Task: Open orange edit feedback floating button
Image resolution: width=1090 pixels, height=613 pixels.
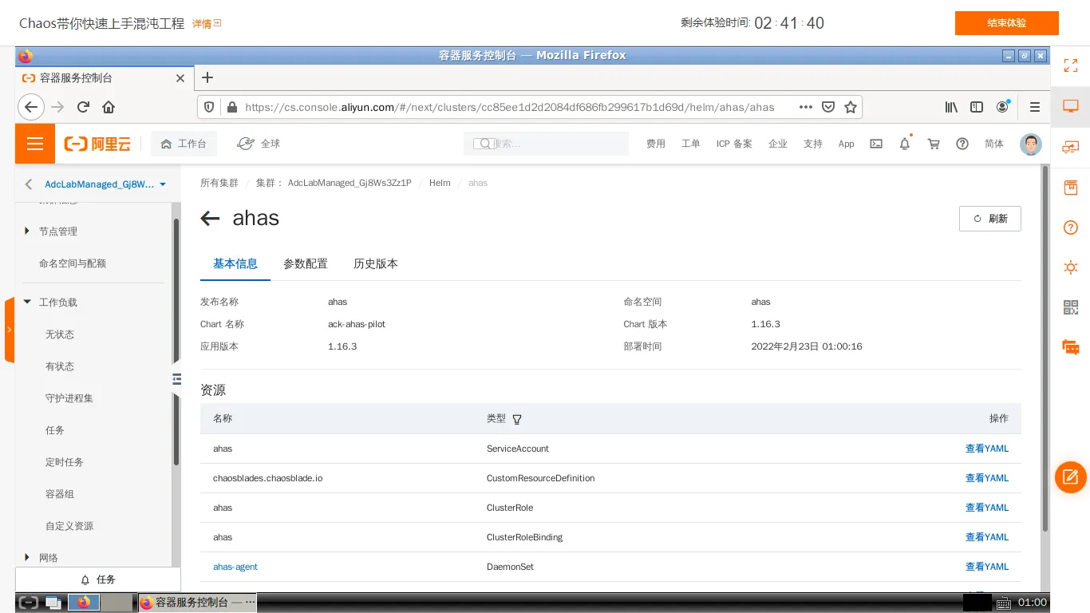Action: 1071,477
